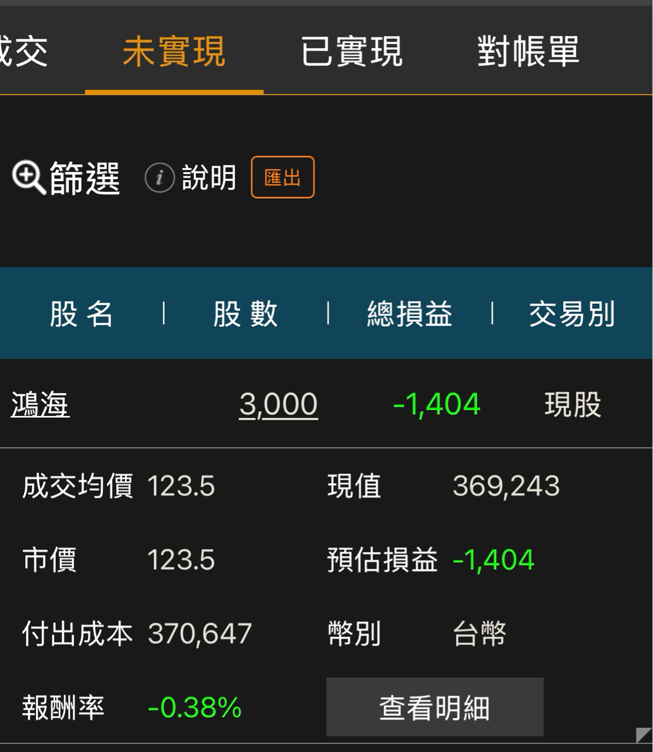The width and height of the screenshot is (653, 752).
Task: Open the 篩選 magnifier filter icon
Action: (x=29, y=177)
